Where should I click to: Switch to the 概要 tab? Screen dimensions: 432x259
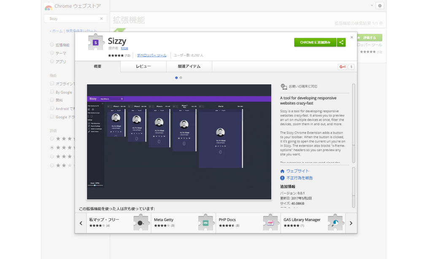[x=97, y=66]
